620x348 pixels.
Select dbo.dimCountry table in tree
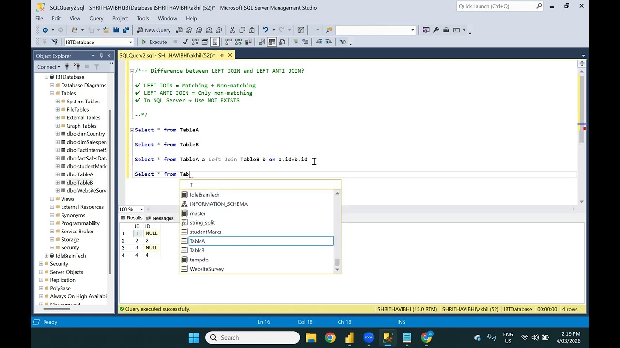(x=86, y=134)
